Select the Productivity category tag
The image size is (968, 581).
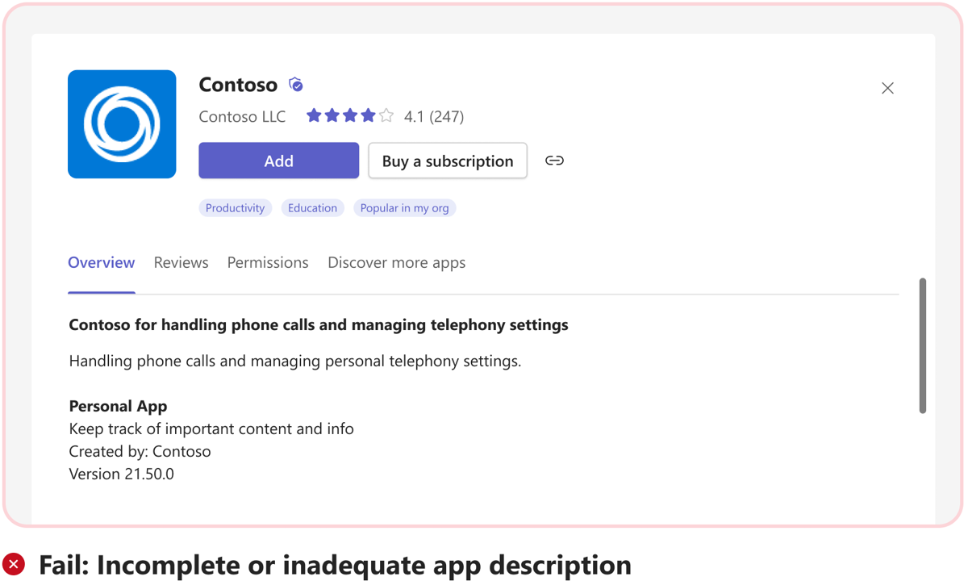pyautogui.click(x=235, y=208)
